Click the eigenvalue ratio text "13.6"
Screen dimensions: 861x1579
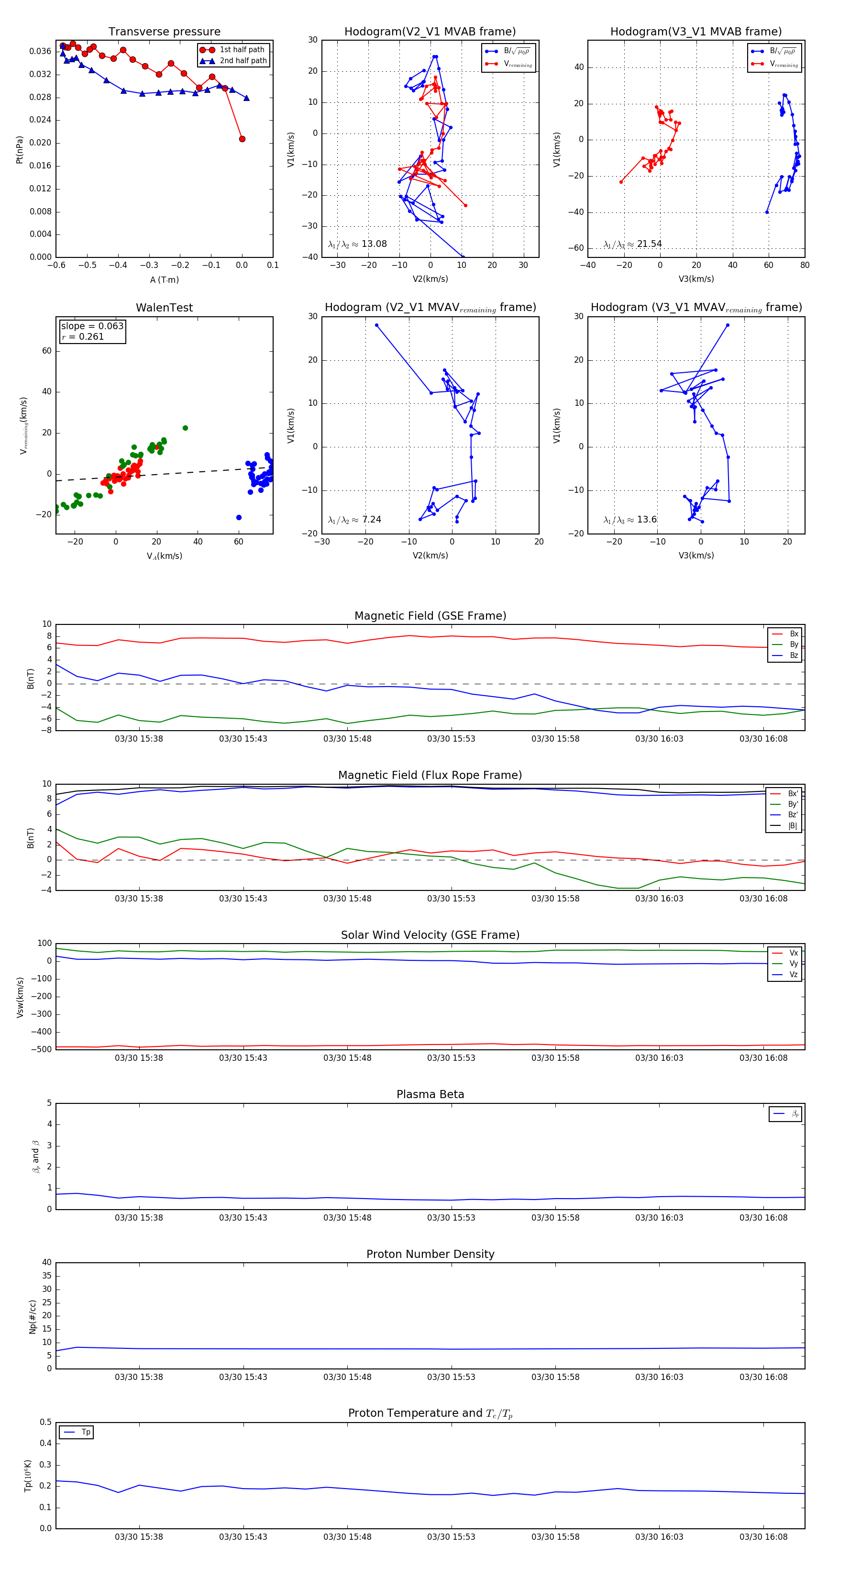pyautogui.click(x=647, y=520)
